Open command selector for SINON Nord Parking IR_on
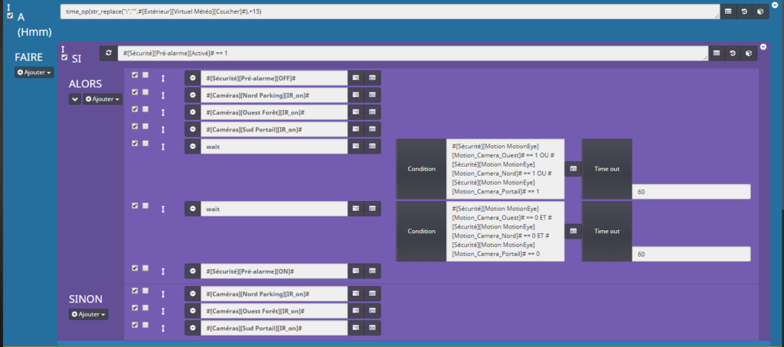Viewport: 784px width, 347px height. (372, 293)
